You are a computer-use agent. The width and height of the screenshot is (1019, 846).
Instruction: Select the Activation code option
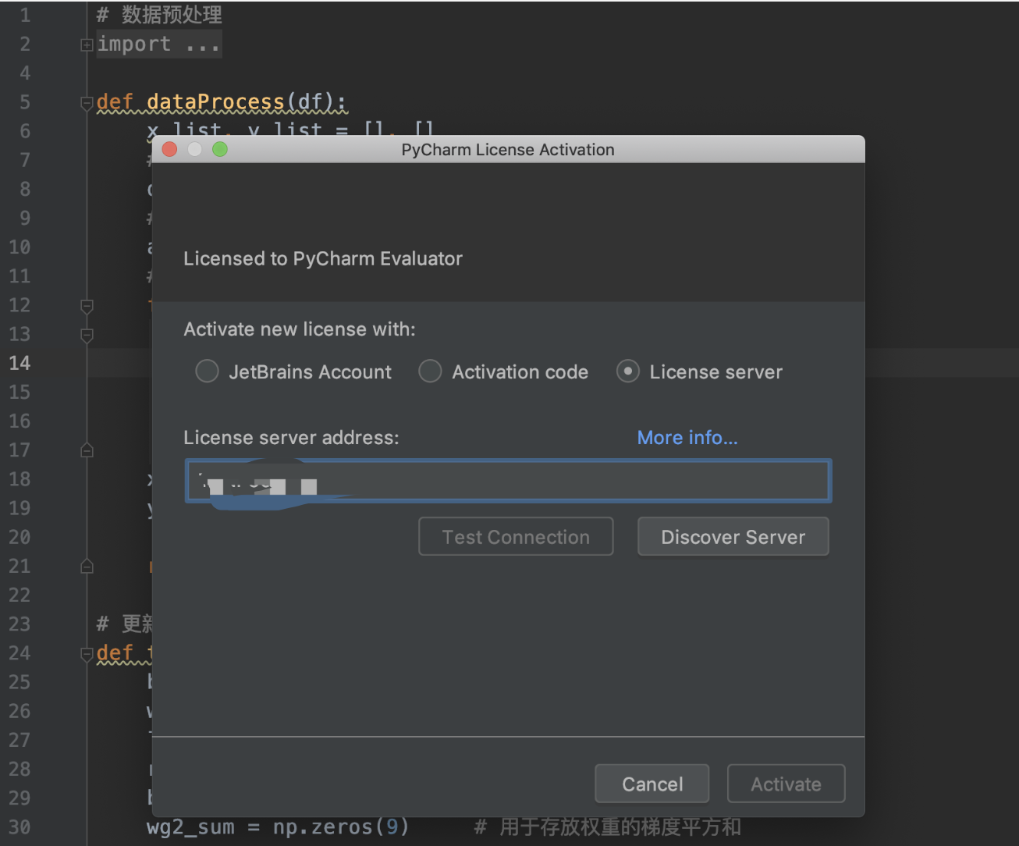point(430,371)
